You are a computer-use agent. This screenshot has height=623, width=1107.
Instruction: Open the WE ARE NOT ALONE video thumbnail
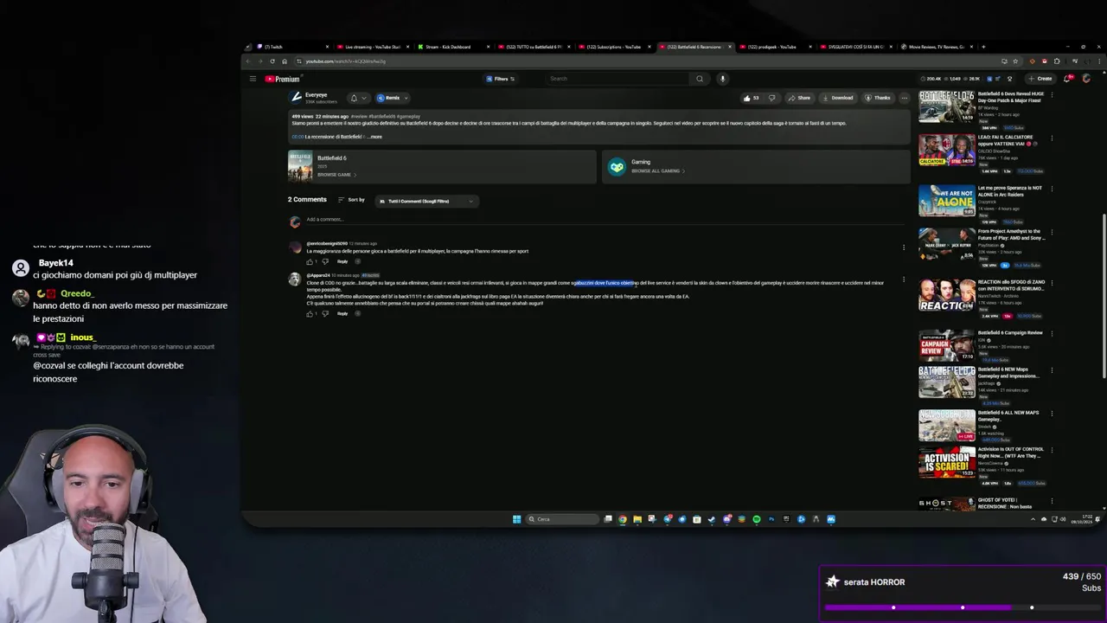point(946,200)
